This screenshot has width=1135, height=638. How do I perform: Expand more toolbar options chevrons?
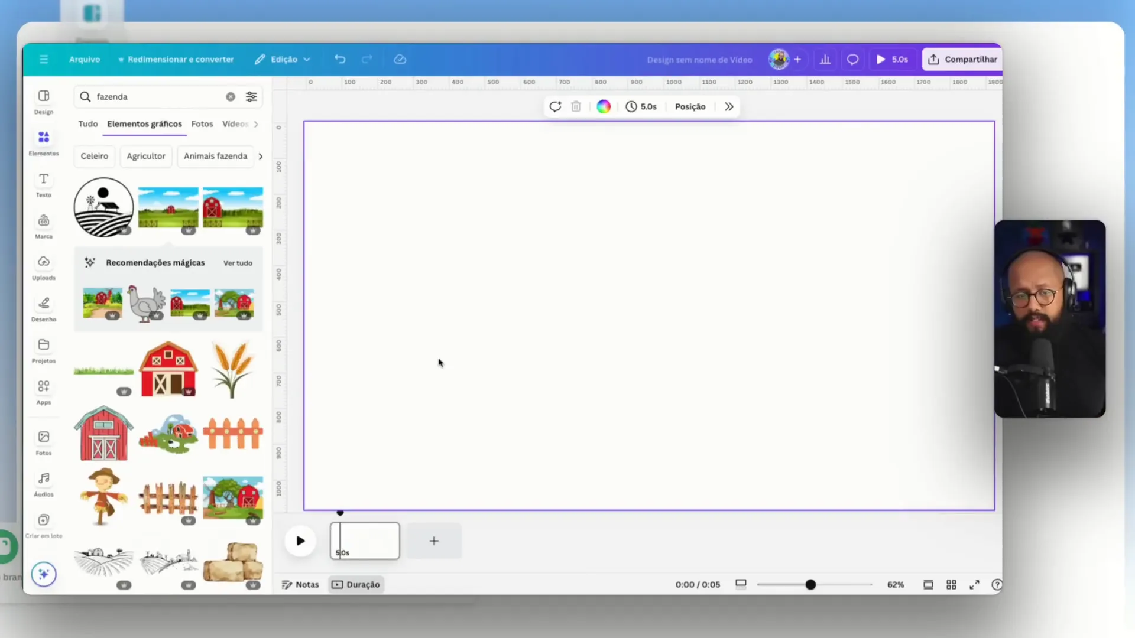tap(729, 106)
